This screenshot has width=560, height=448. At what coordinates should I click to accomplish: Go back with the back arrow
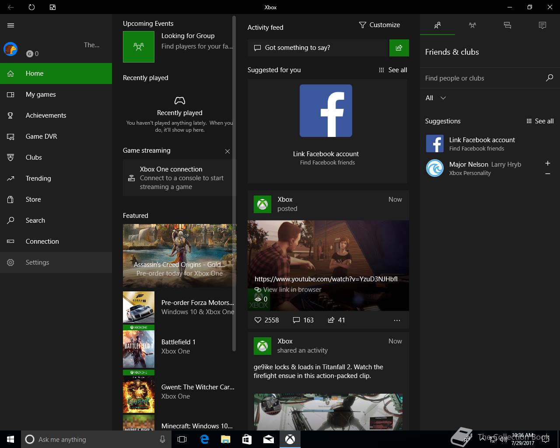10,7
